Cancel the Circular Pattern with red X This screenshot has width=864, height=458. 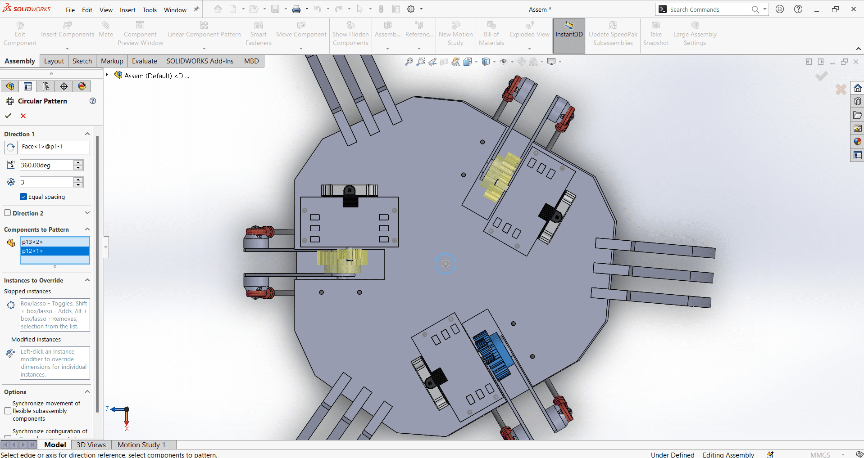coord(23,116)
